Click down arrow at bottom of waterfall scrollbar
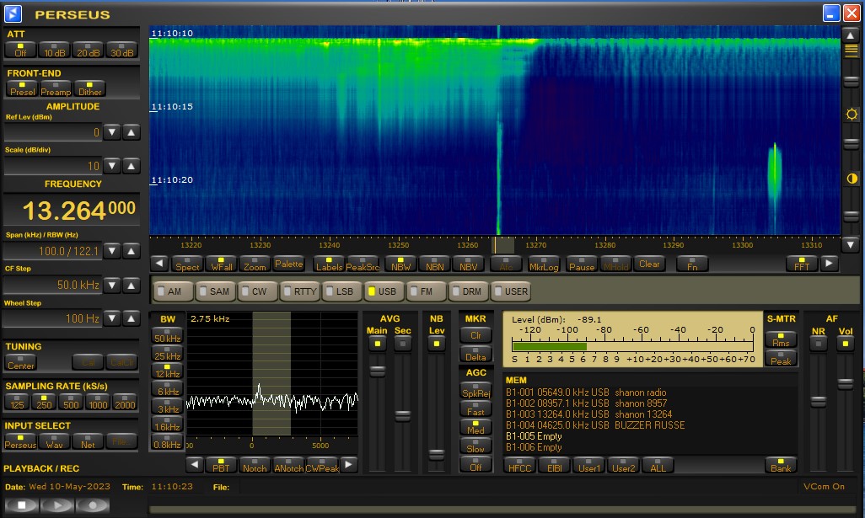The image size is (865, 518). click(x=851, y=244)
